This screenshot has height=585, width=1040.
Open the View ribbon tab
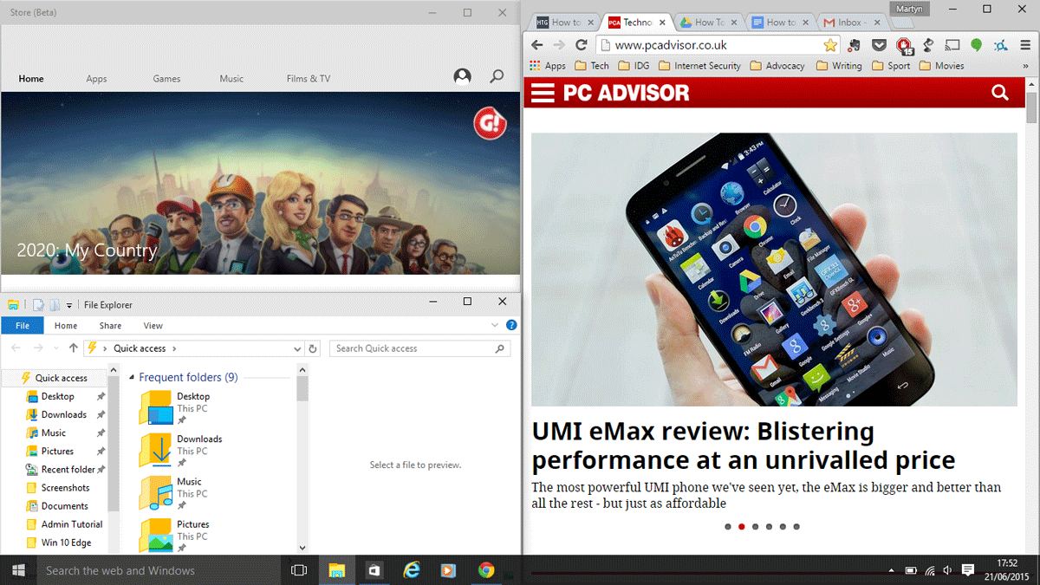[153, 326]
